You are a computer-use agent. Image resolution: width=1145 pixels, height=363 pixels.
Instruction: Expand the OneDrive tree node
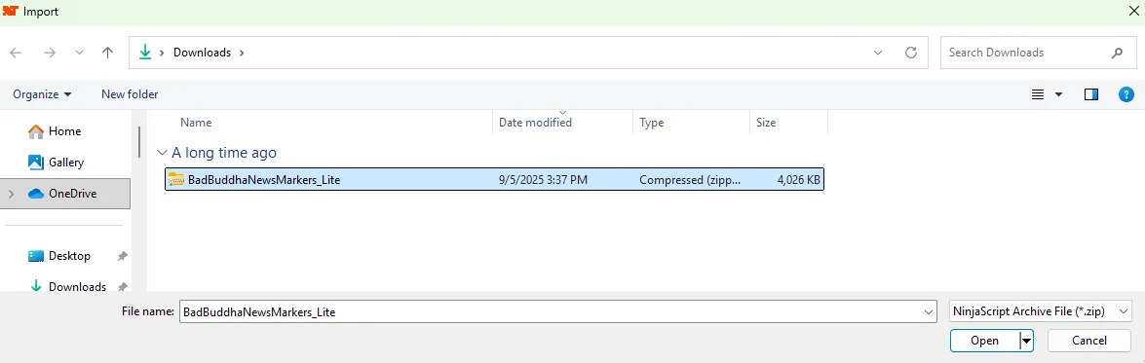click(x=11, y=193)
